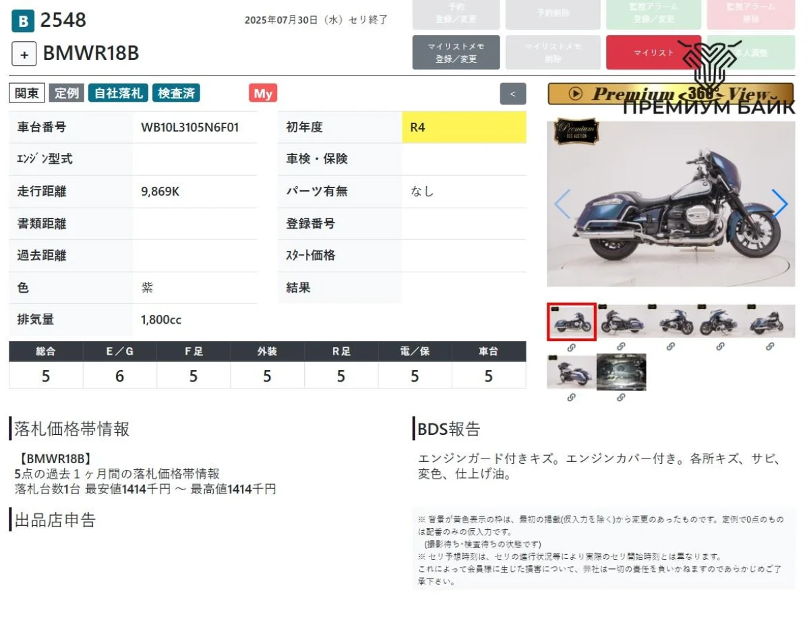The image size is (809, 621).
Task: Select the 自社落札 tag
Action: [119, 94]
